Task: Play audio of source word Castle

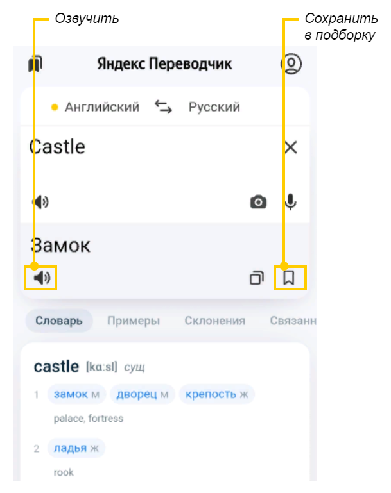Action: click(41, 203)
